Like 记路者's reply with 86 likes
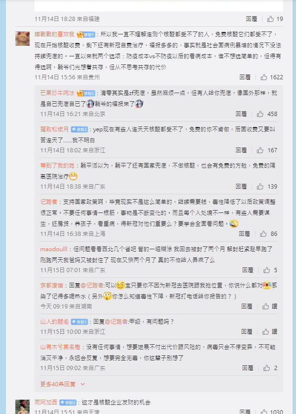 click(268, 234)
